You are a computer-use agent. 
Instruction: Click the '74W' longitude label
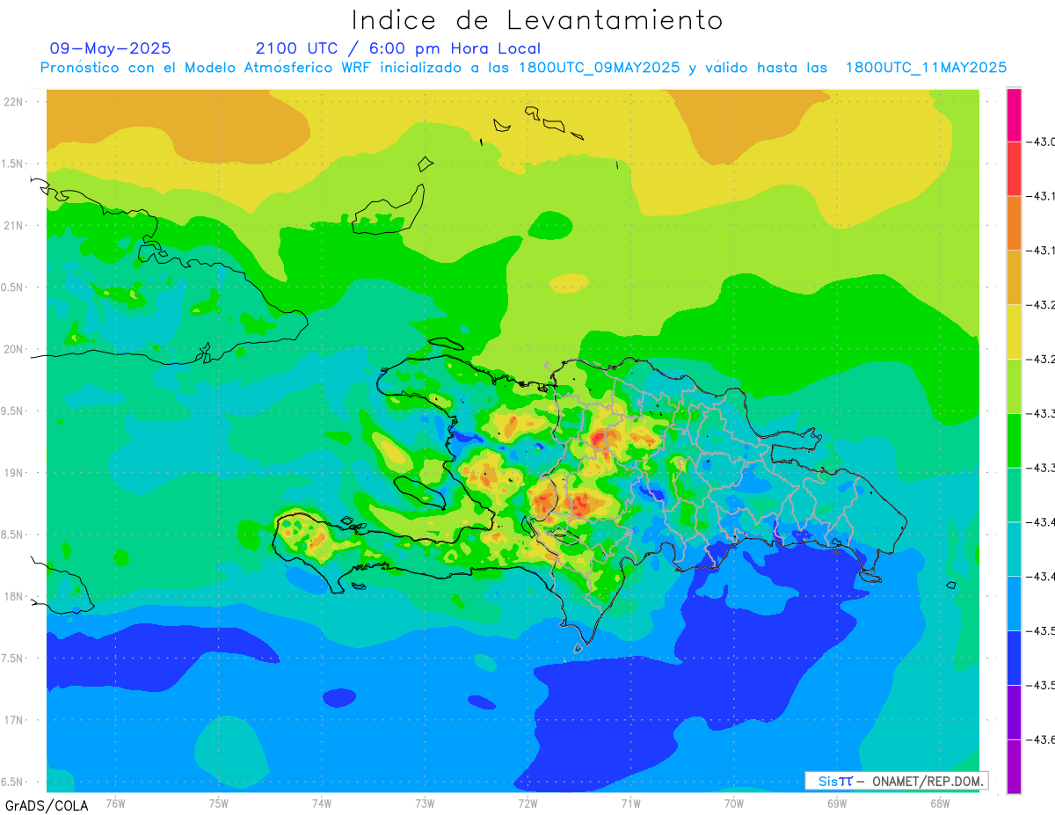(322, 803)
